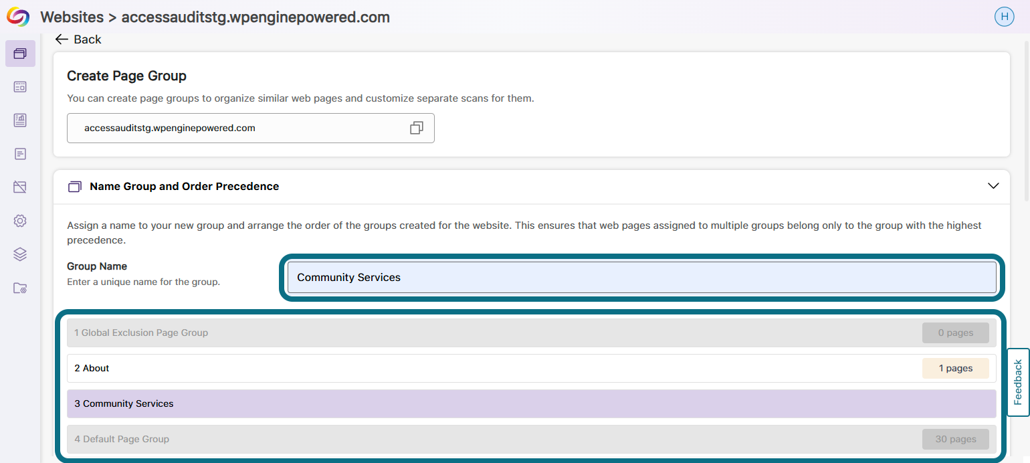Open the Websites sidebar icon

pyautogui.click(x=20, y=54)
